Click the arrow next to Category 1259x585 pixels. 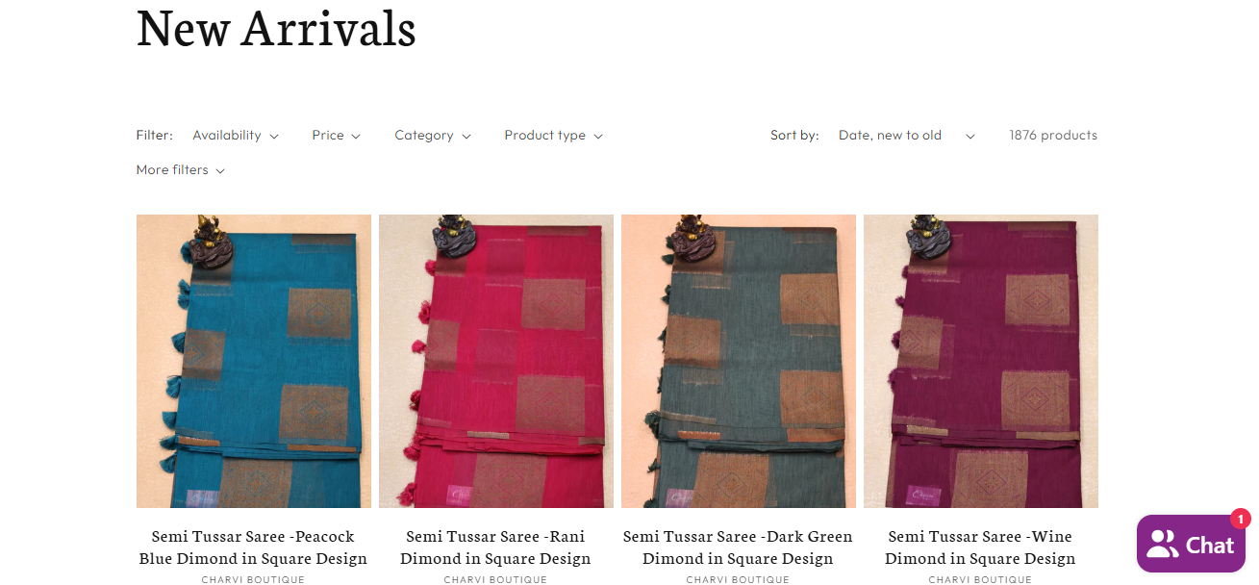pos(466,137)
